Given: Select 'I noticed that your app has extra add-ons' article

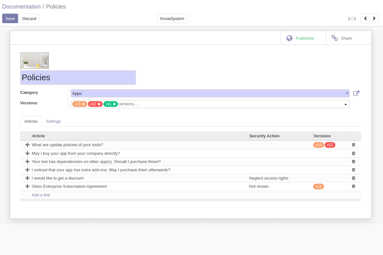Looking at the screenshot, I should 101,170.
